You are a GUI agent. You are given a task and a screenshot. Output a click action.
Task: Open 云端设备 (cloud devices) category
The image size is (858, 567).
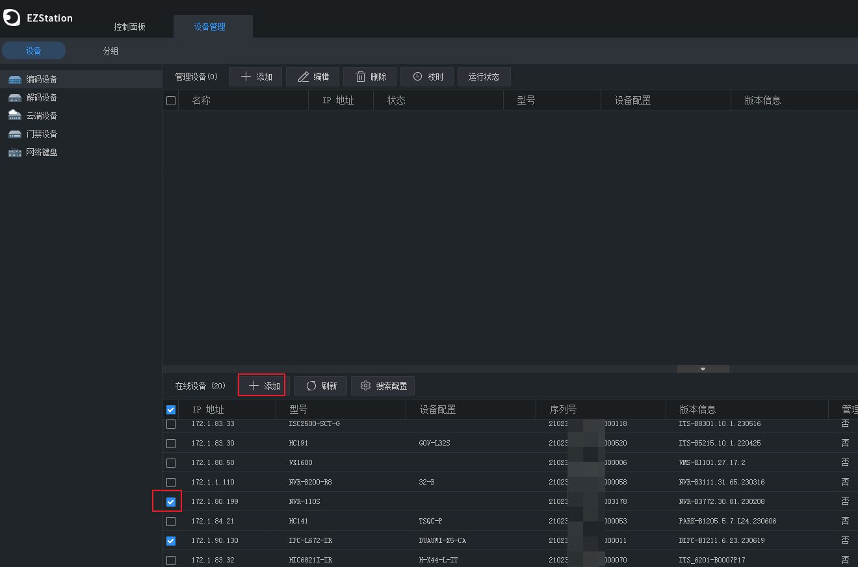click(x=39, y=116)
